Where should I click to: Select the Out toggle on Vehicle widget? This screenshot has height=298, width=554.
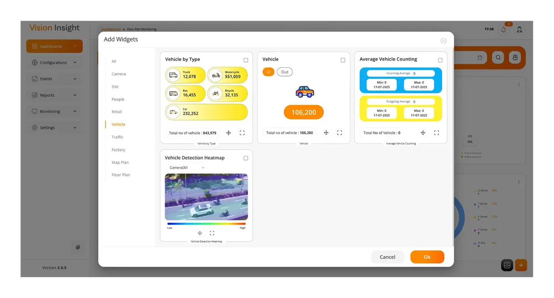(x=285, y=72)
